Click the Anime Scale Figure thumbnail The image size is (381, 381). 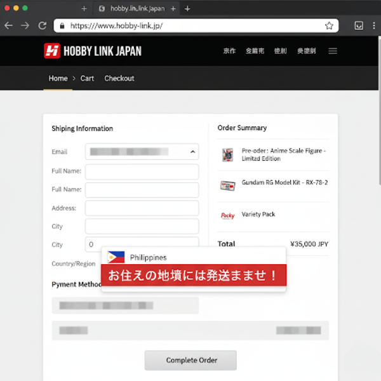228,155
